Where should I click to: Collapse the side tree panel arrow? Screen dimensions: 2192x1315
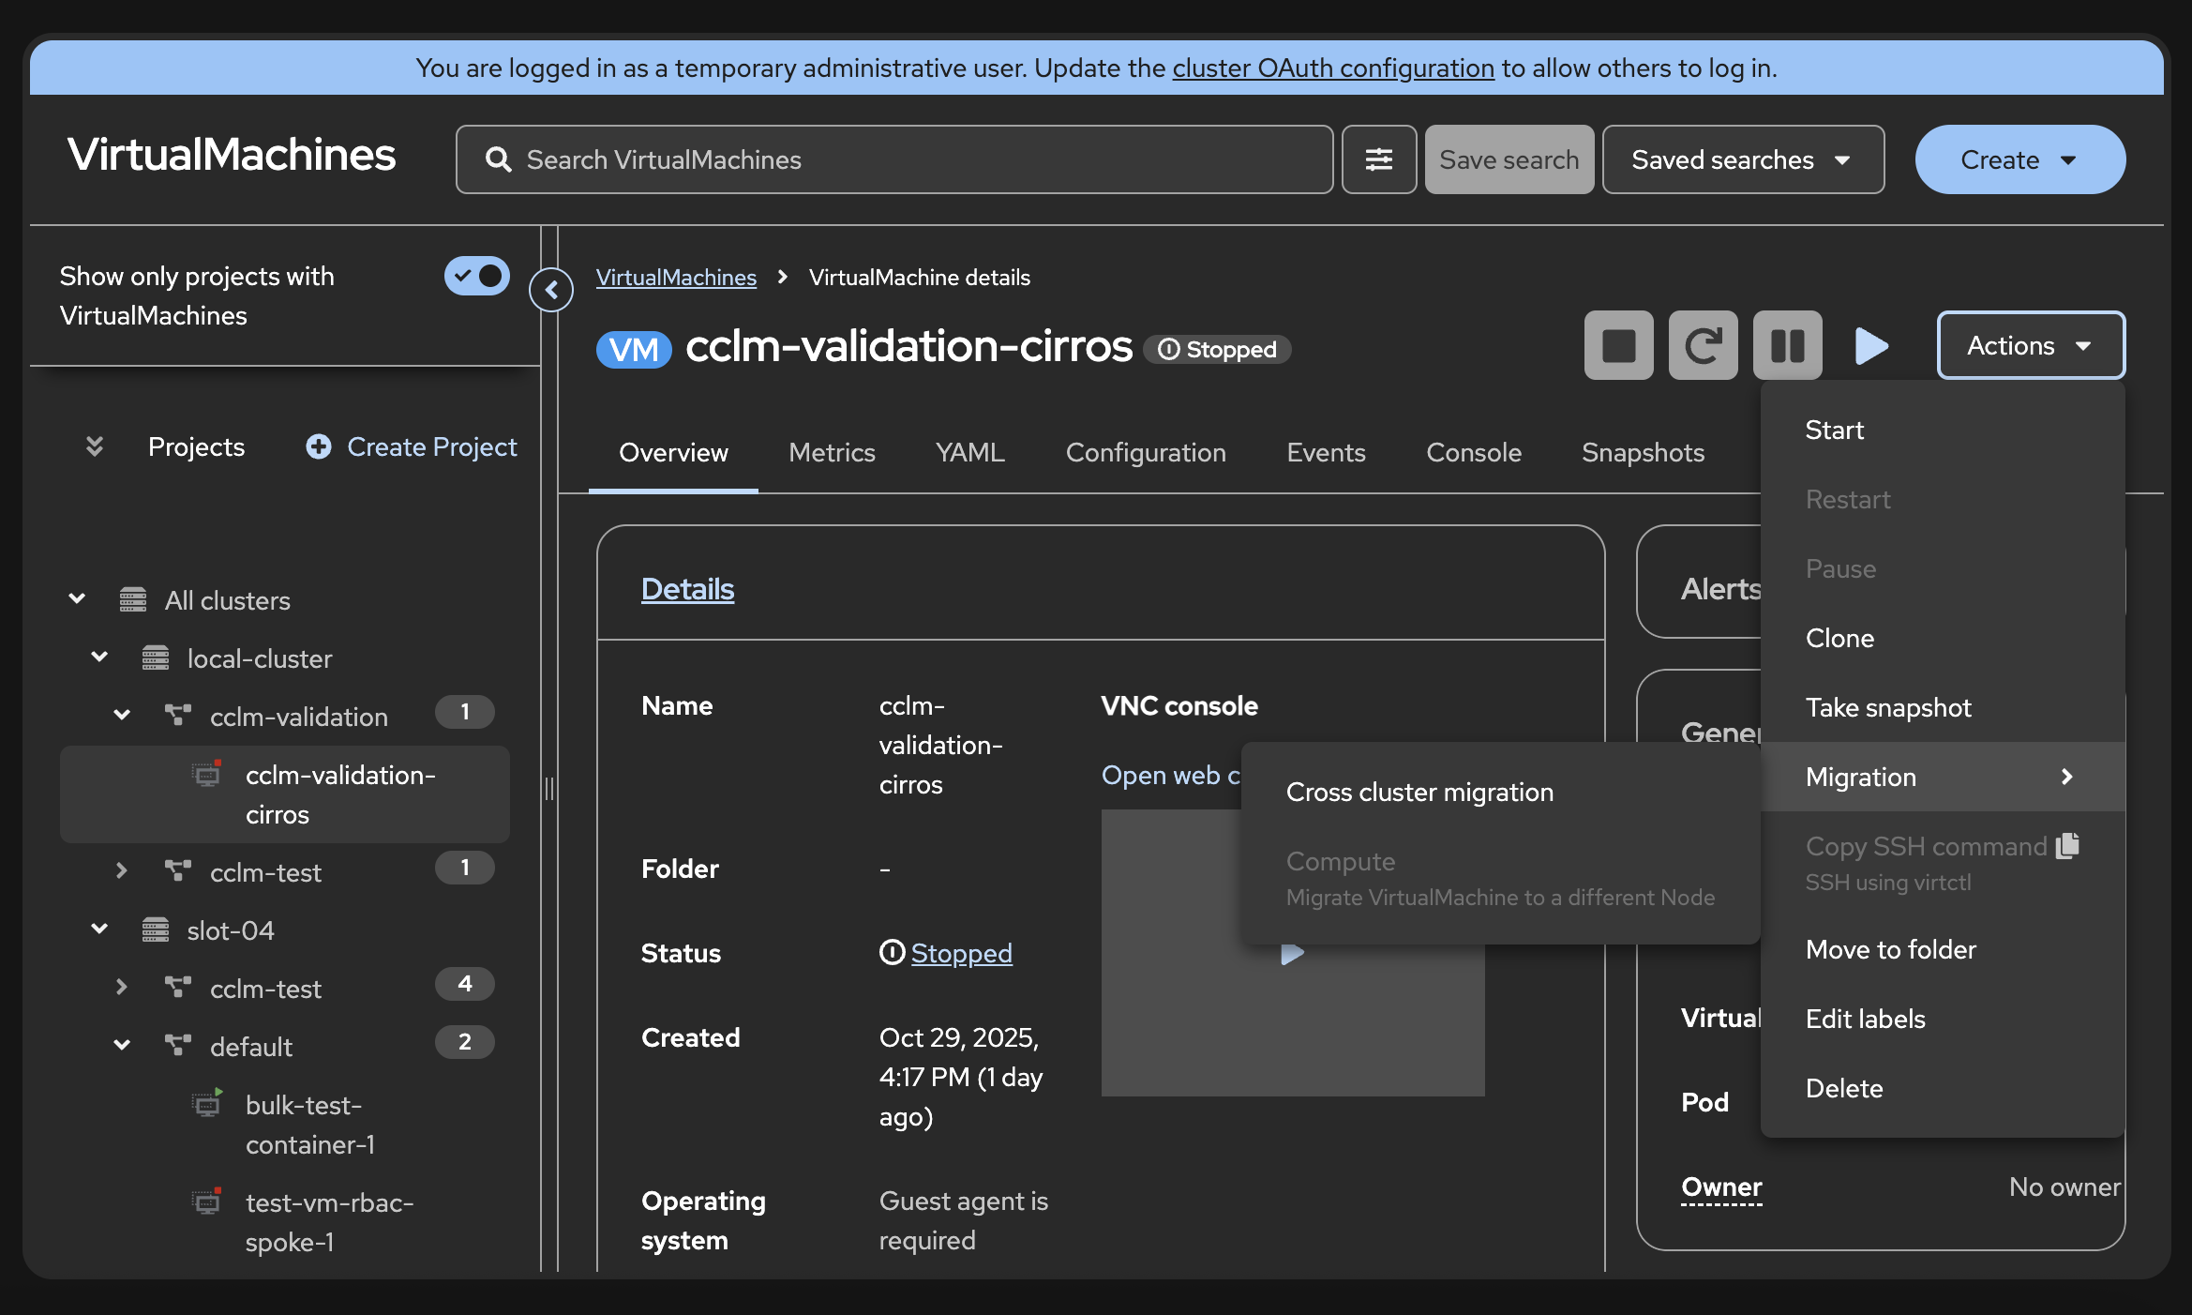(551, 290)
